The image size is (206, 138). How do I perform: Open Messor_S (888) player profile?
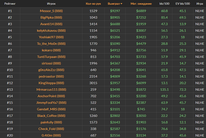pyautogui.click(x=51, y=11)
